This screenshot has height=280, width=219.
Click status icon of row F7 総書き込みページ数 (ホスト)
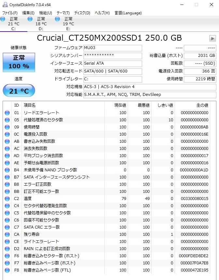pos(7,263)
